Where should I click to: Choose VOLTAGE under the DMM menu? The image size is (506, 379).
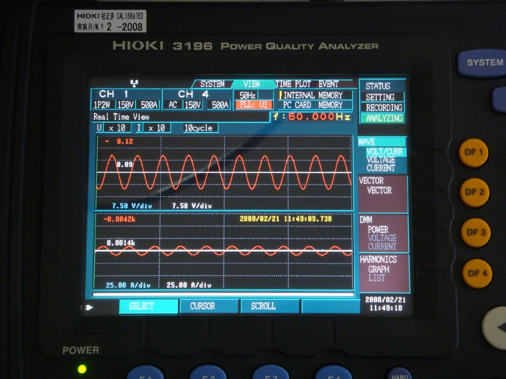click(x=383, y=238)
